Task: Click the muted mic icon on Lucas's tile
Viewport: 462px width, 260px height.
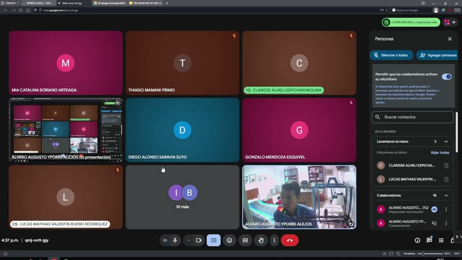Action: coord(118,170)
